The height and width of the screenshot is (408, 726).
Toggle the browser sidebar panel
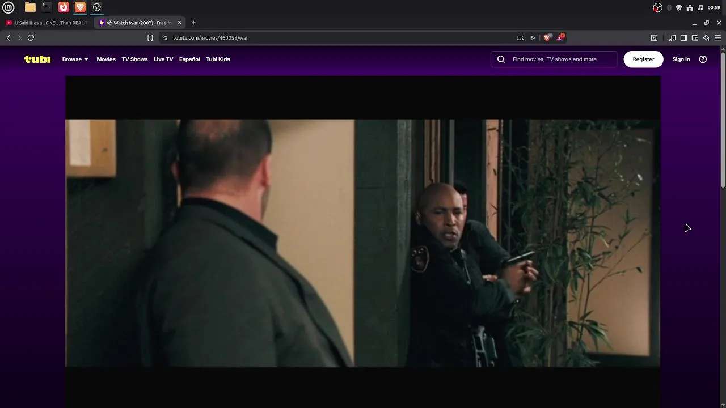pos(683,37)
